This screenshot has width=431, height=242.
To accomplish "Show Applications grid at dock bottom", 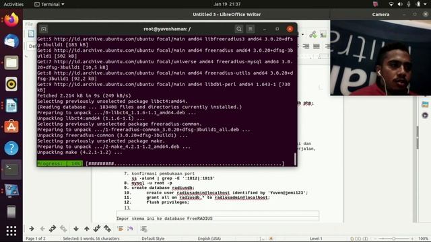I will point(11,231).
